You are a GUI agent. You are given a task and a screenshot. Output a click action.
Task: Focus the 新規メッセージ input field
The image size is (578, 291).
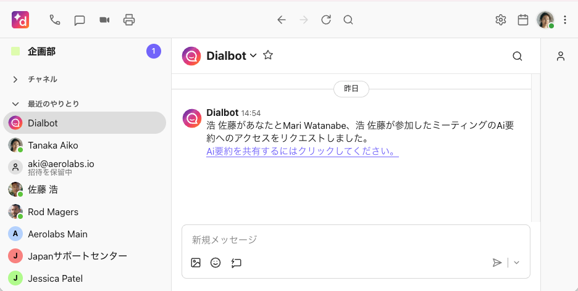(356, 240)
